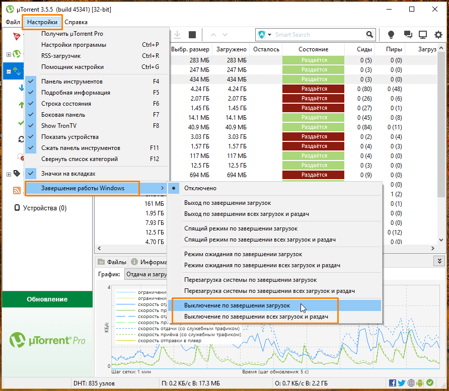
Task: Open preferences with the gear icon
Action: click(x=438, y=35)
